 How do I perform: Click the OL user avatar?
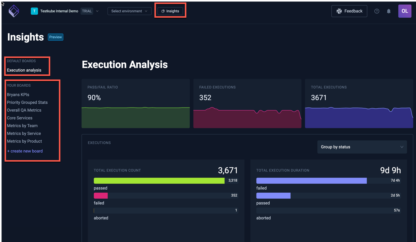click(x=405, y=11)
